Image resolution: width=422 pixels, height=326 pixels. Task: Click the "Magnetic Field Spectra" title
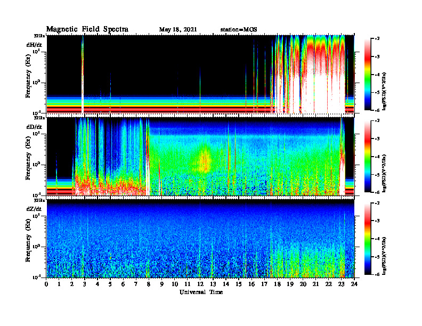click(87, 29)
